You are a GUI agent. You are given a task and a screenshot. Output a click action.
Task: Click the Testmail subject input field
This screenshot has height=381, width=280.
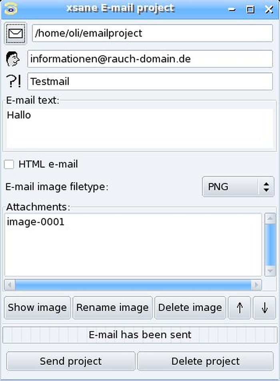150,82
